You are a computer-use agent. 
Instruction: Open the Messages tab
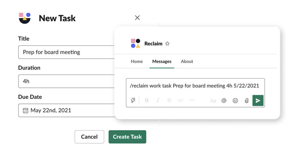click(x=162, y=62)
